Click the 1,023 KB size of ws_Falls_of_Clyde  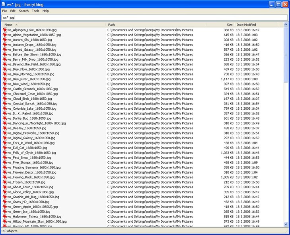coord(227,153)
